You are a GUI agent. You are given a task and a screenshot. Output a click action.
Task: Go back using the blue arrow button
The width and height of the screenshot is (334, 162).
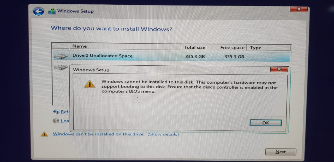pos(38,11)
